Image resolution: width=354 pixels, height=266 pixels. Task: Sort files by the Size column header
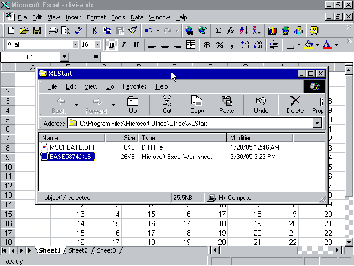tap(122, 138)
